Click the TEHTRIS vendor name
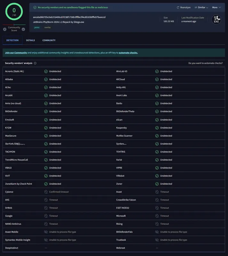Viewport: 228px width, 256px height. click(x=121, y=152)
